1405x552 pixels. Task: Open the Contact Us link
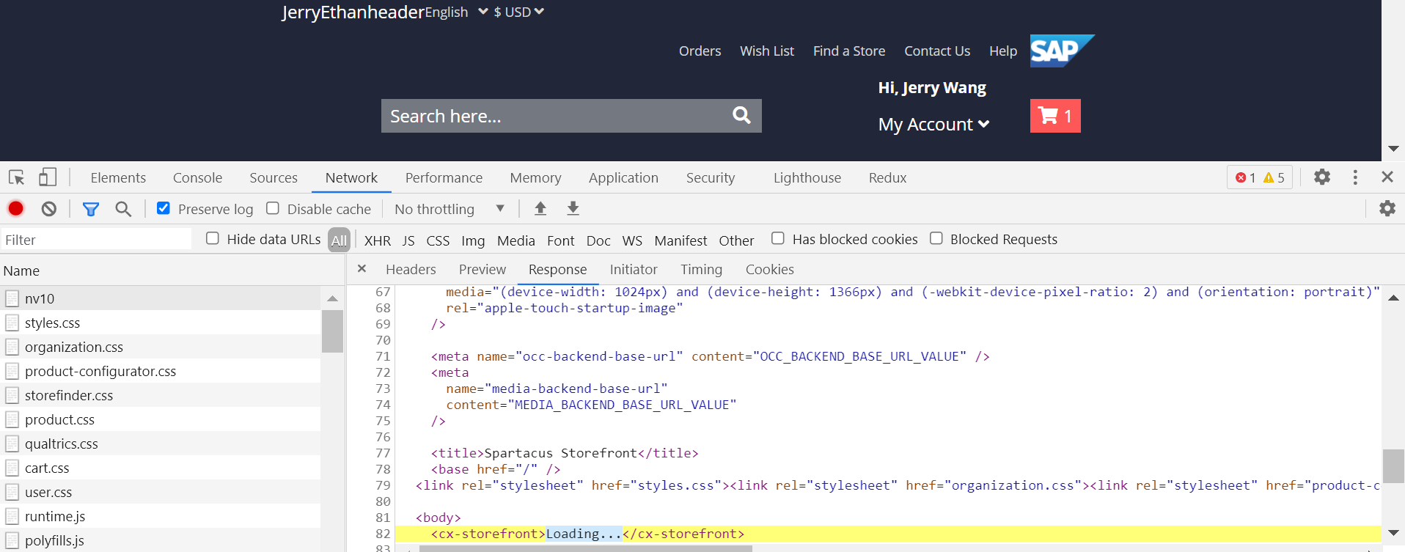tap(937, 51)
